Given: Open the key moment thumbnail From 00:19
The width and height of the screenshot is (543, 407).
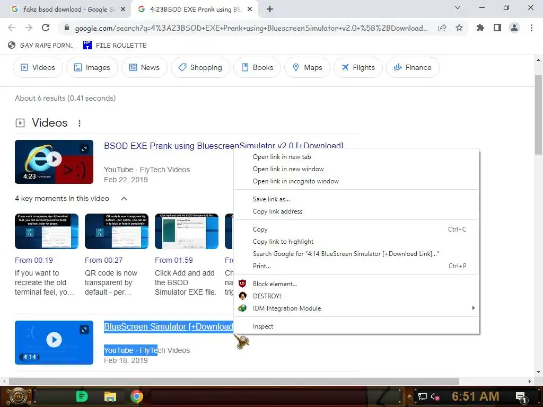Looking at the screenshot, I should (x=47, y=231).
